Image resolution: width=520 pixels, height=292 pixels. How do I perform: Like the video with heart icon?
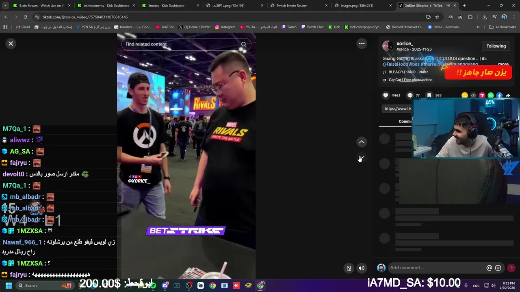coord(386,95)
